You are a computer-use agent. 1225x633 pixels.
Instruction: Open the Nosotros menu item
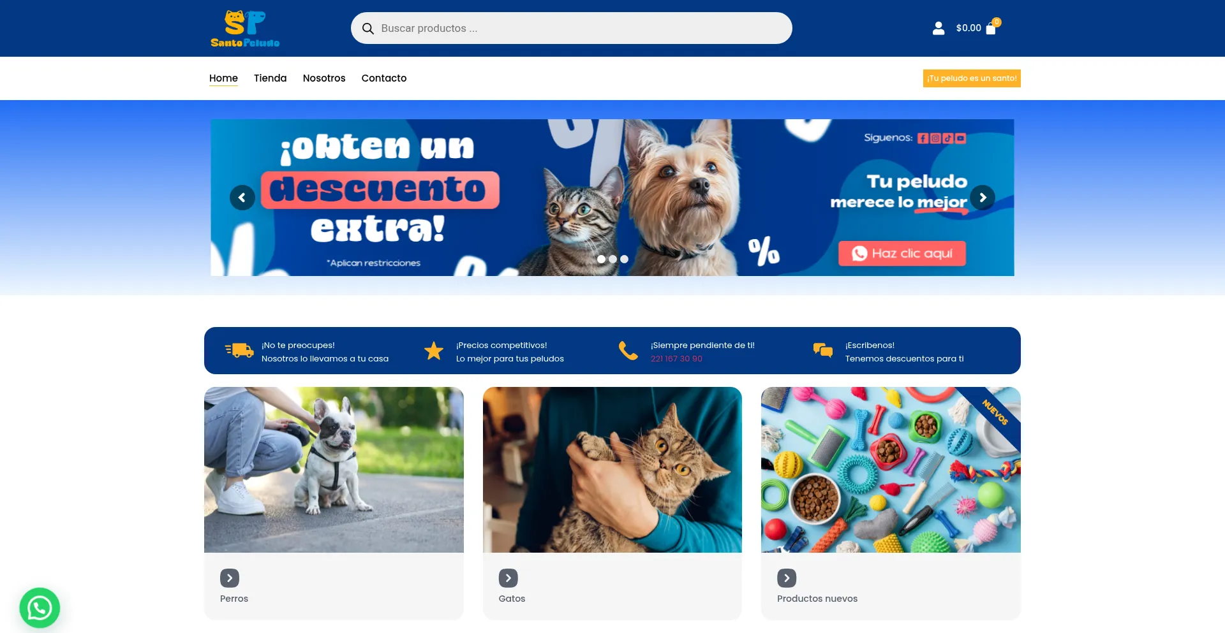point(324,78)
